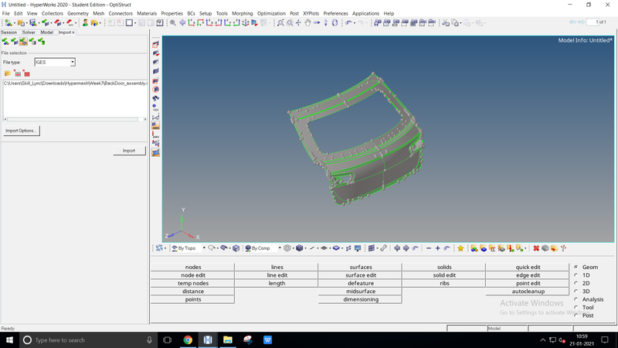The height and width of the screenshot is (348, 618).
Task: Select the 2D radio button
Action: point(576,283)
